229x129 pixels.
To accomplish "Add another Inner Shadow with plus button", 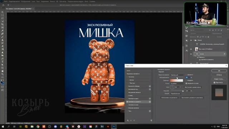I will 150,89.
